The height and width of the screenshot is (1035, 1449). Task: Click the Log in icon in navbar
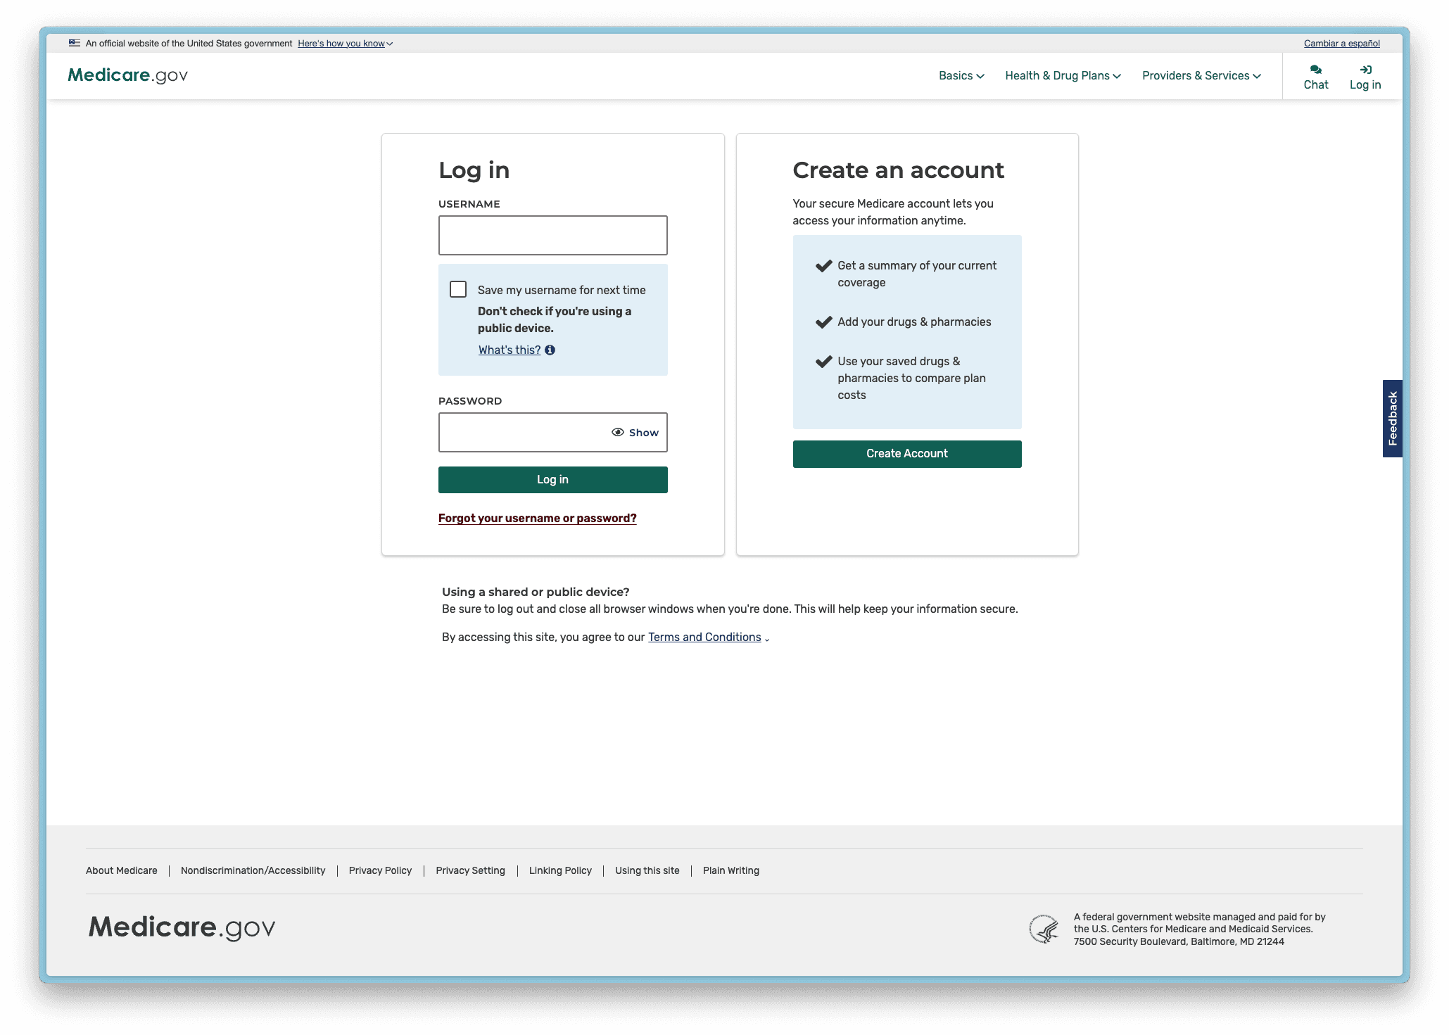tap(1365, 68)
